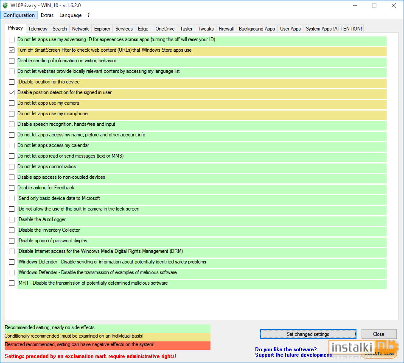Tick 'Do not let apps access my name, picture' checkbox
404x363 pixels.
click(11, 135)
